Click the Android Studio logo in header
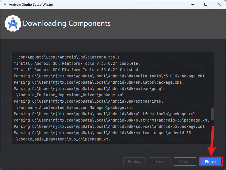 point(13,23)
